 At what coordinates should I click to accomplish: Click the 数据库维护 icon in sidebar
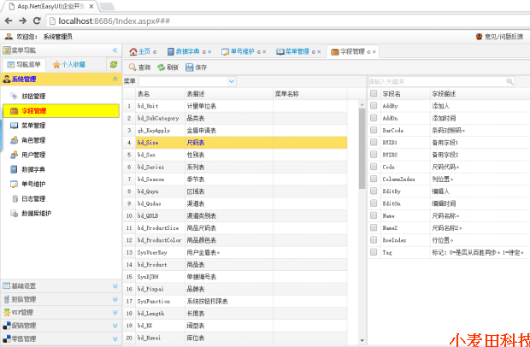coord(14,214)
